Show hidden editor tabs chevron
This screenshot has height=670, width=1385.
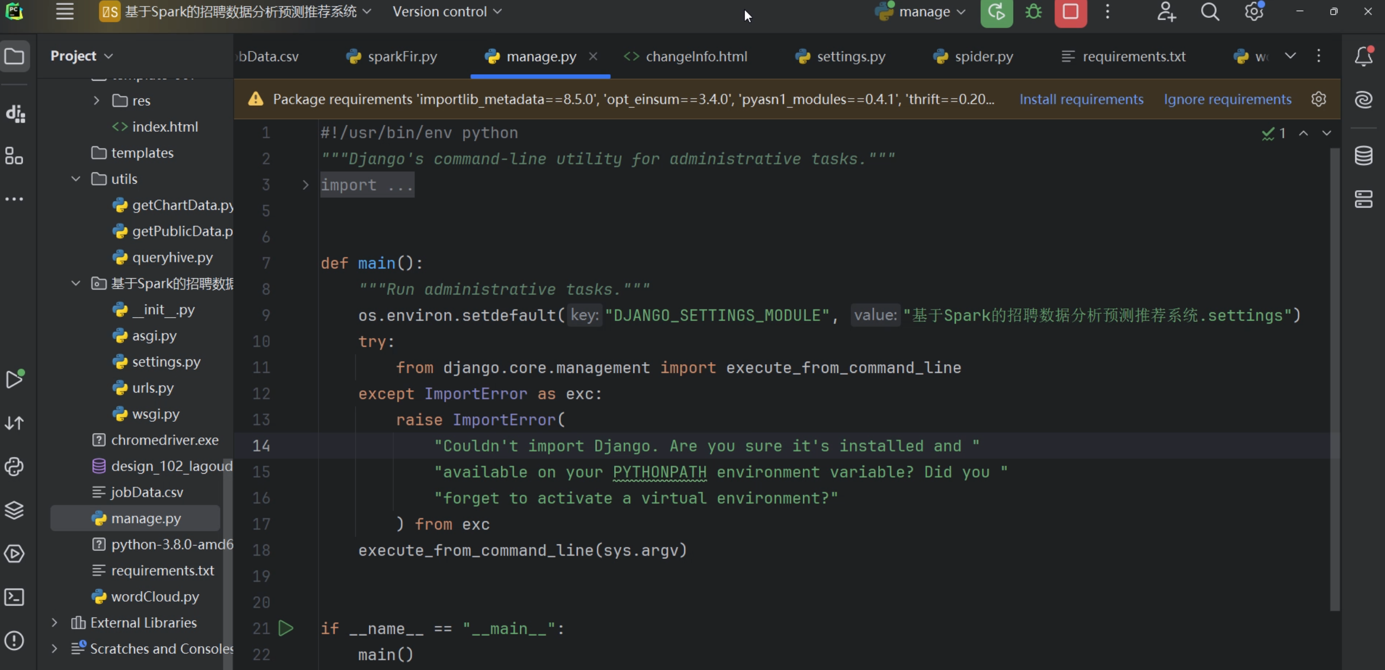pos(1291,56)
